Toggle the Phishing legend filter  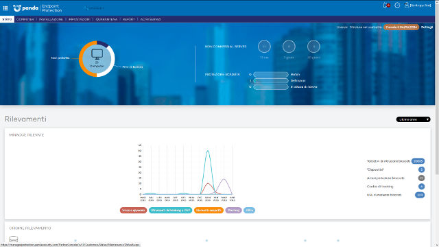point(233,211)
